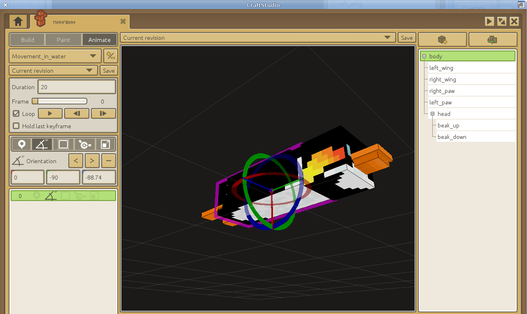Select the Block size keyframe tool
The image size is (527, 314).
tap(63, 144)
